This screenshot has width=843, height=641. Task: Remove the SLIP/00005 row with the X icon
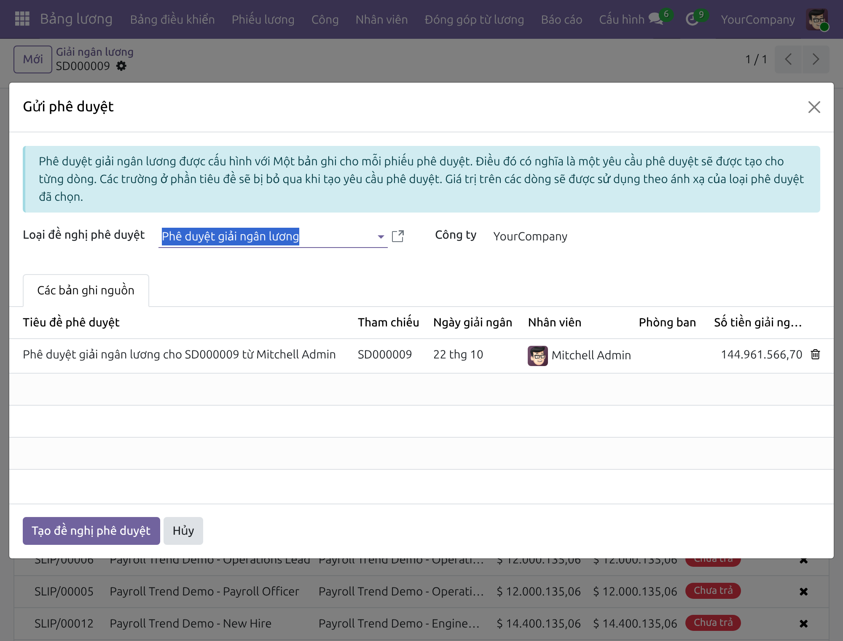pos(803,592)
